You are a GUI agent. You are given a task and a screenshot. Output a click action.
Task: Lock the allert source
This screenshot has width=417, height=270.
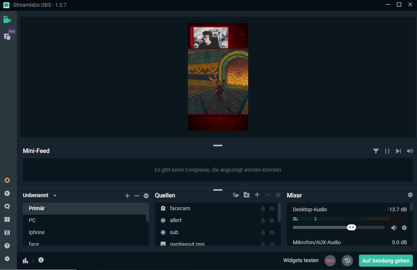(x=263, y=221)
